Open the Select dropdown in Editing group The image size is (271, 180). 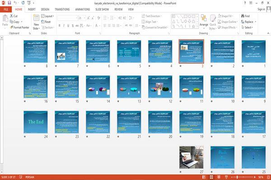pos(247,28)
